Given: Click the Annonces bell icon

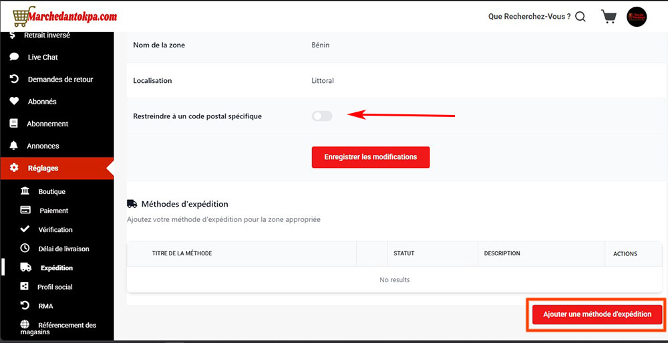Looking at the screenshot, I should click(x=13, y=146).
